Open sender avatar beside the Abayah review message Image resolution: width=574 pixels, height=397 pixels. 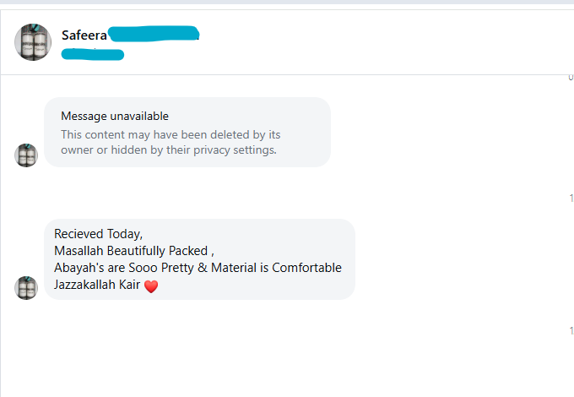click(x=26, y=288)
